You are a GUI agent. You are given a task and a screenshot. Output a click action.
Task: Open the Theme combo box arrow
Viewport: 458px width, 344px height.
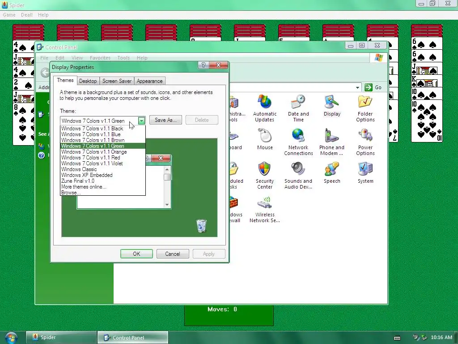(141, 120)
